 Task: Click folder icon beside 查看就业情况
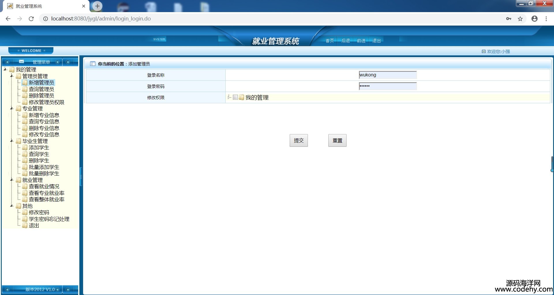point(25,187)
